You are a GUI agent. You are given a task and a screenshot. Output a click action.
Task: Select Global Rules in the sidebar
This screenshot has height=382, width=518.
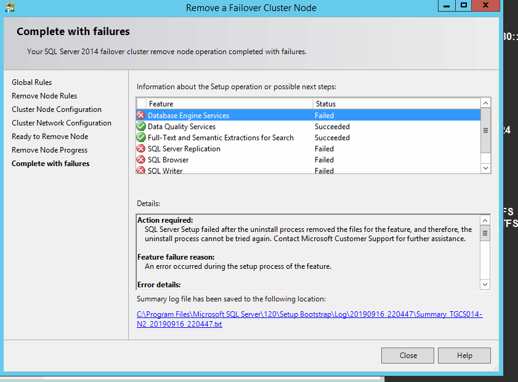coord(31,82)
